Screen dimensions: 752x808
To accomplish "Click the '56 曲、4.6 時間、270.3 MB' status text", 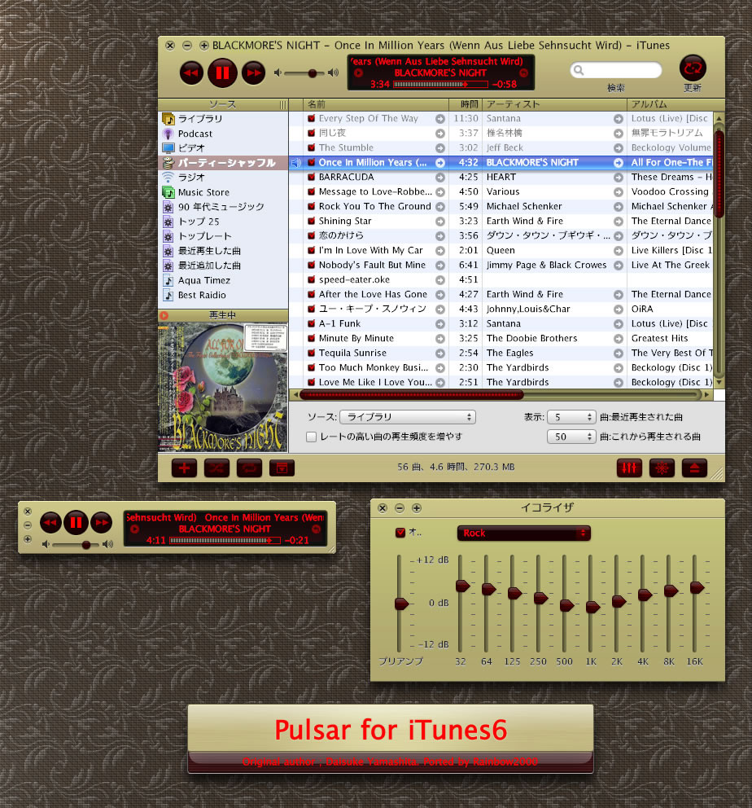I will point(456,468).
